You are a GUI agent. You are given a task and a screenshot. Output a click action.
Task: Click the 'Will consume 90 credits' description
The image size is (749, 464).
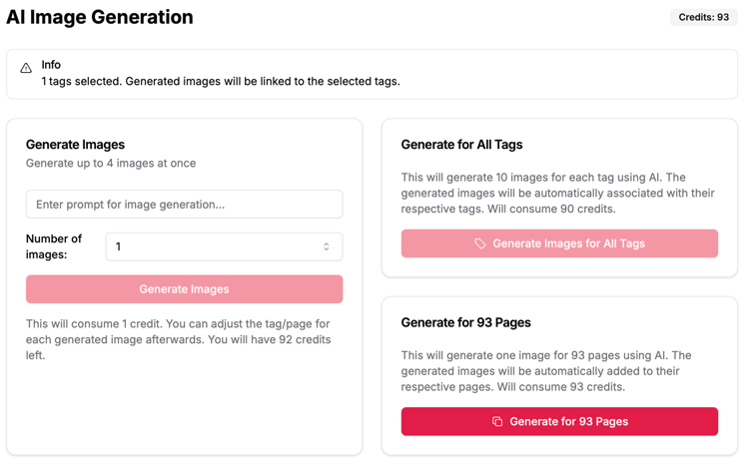click(558, 194)
